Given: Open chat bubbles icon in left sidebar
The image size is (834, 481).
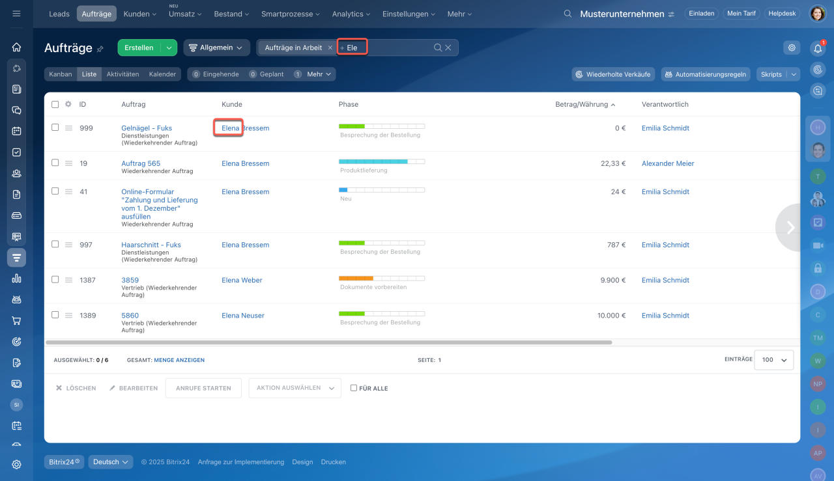Looking at the screenshot, I should pos(16,110).
